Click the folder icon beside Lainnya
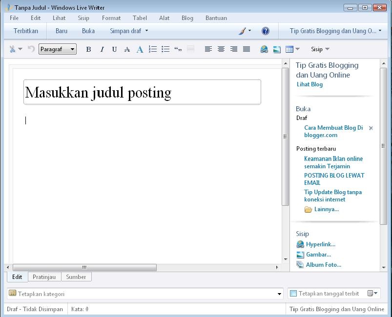This screenshot has height=317, width=392. point(308,209)
